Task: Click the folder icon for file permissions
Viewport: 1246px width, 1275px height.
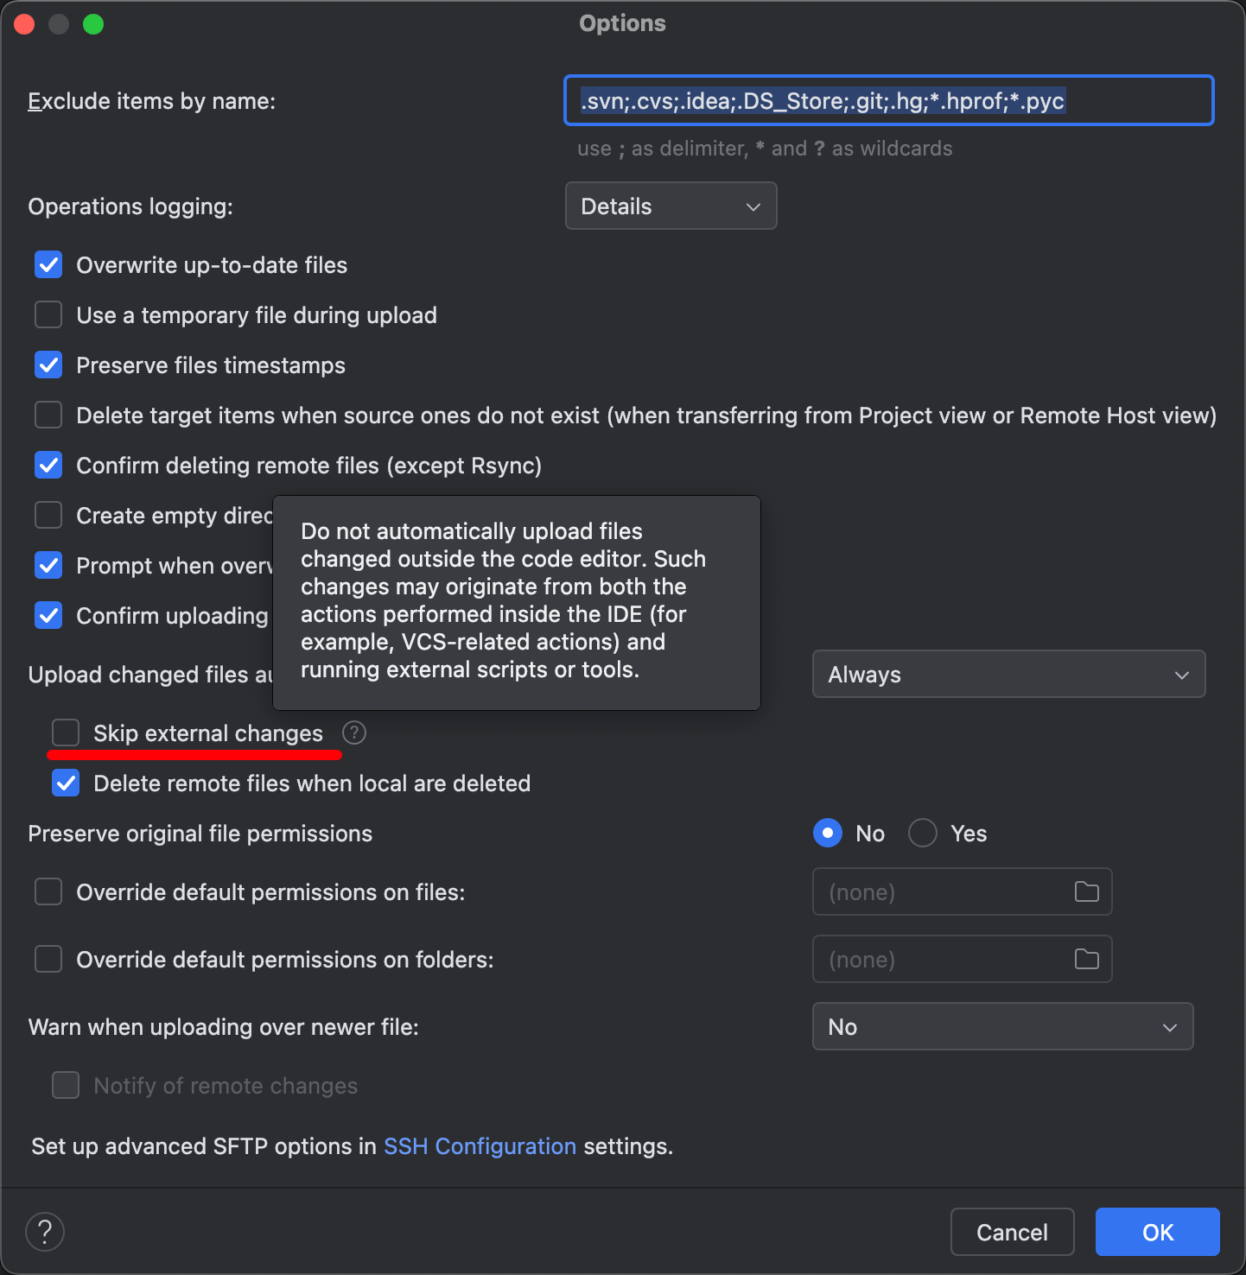Action: (x=1086, y=891)
